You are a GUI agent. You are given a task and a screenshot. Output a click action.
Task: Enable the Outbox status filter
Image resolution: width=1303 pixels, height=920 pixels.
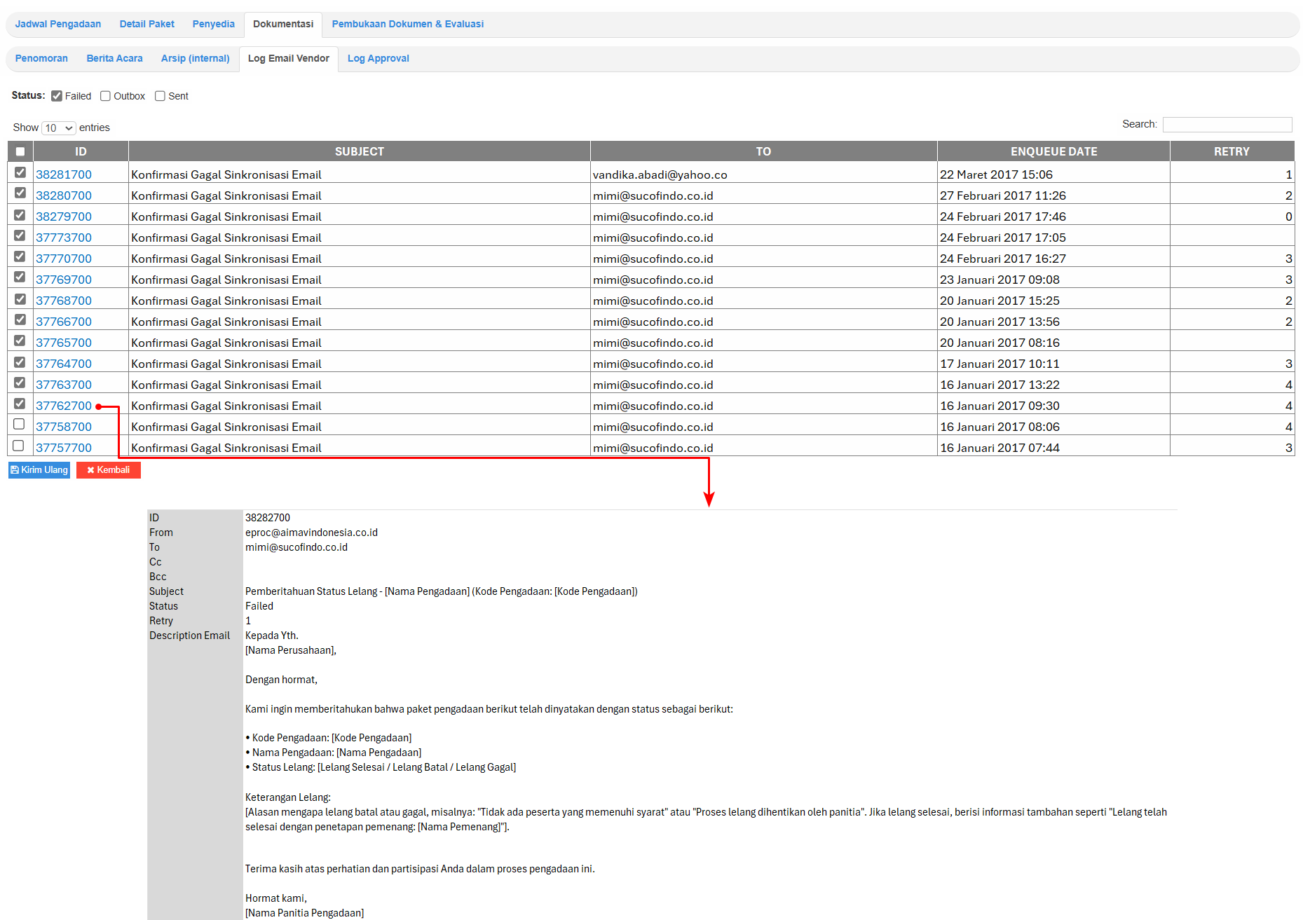(105, 96)
